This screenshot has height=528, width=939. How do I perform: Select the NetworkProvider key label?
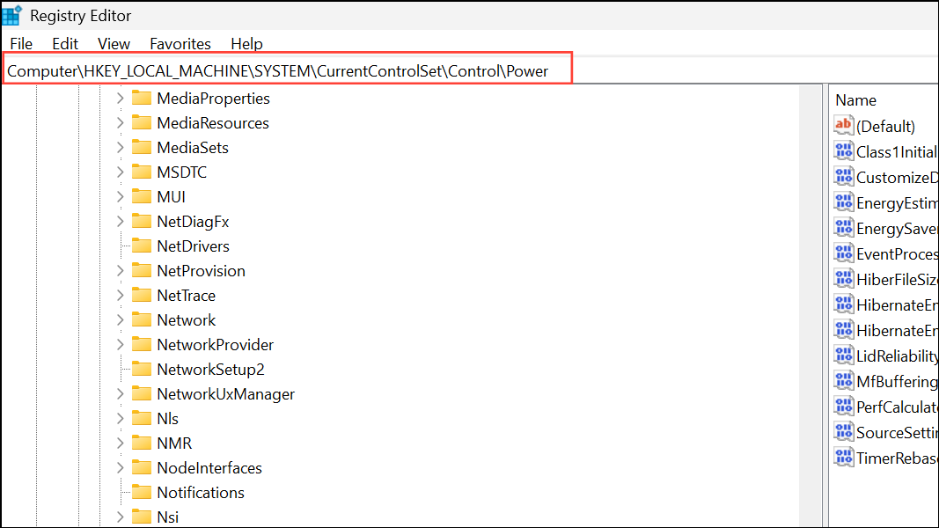[x=215, y=344]
